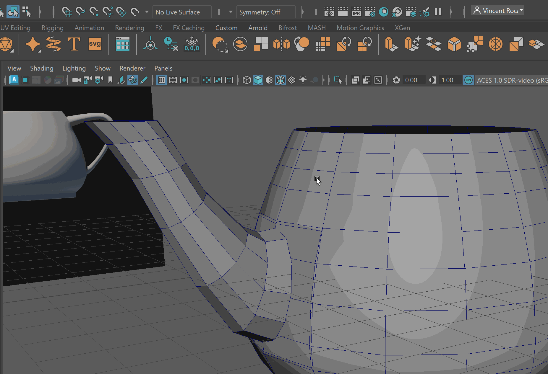Click the Extrude shelf icon
Image resolution: width=548 pixels, height=374 pixels.
(x=391, y=44)
